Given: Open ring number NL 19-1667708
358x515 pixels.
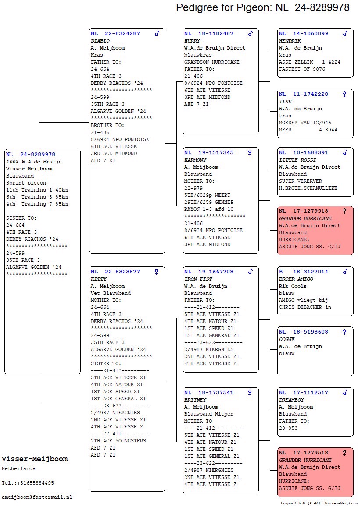Looking at the screenshot, I should tap(209, 272).
